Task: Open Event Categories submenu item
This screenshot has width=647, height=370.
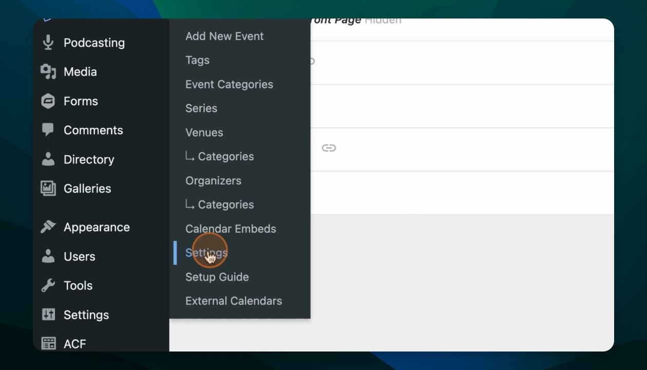Action: tap(229, 84)
